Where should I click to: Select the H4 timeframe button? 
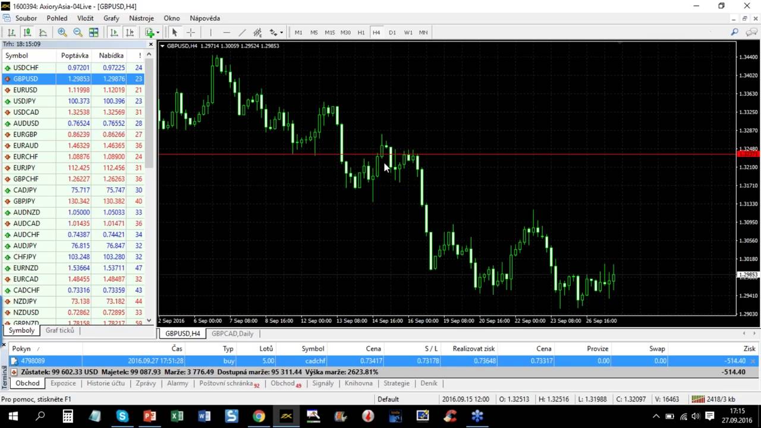click(x=376, y=33)
